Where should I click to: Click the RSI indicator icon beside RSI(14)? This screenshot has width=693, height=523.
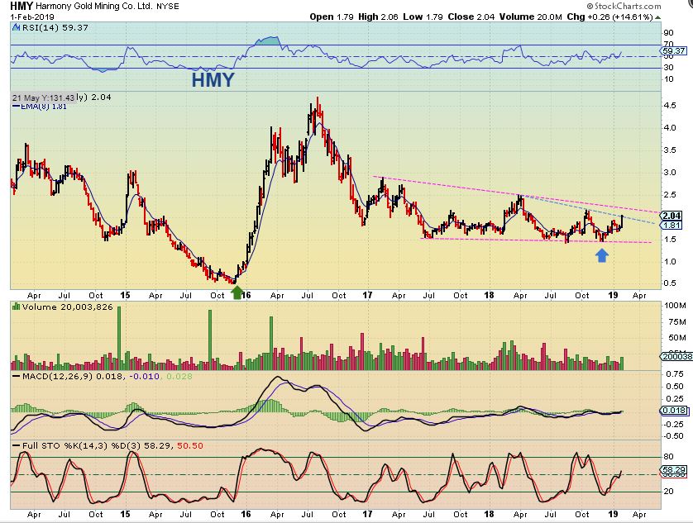tap(16, 27)
